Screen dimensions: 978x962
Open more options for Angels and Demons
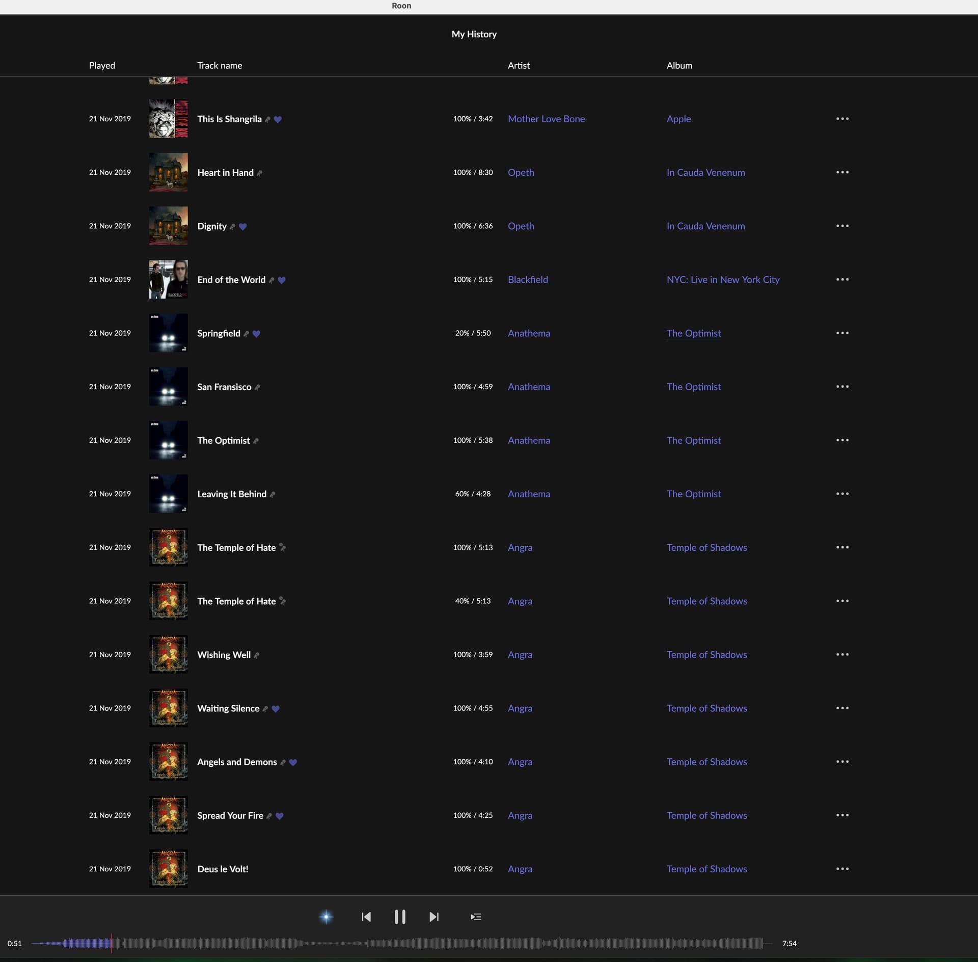[x=842, y=761]
